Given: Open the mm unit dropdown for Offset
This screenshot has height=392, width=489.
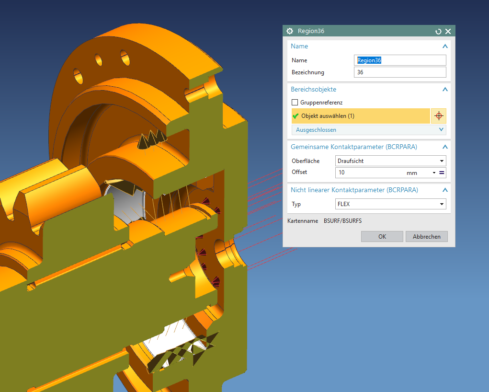Looking at the screenshot, I should [433, 173].
